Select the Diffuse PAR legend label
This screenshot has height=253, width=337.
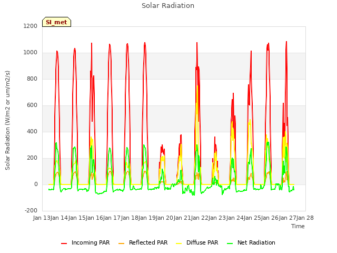[202, 242]
